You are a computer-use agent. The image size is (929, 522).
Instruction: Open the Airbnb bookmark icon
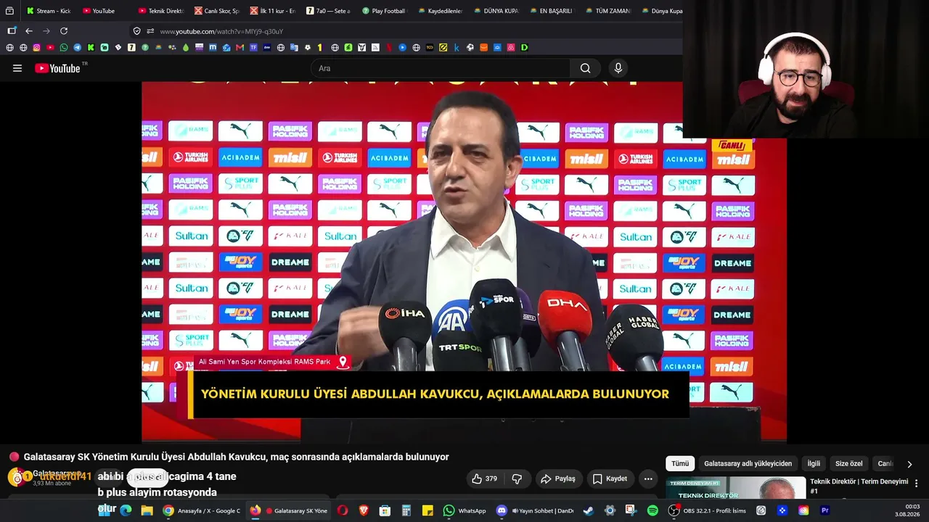point(511,48)
